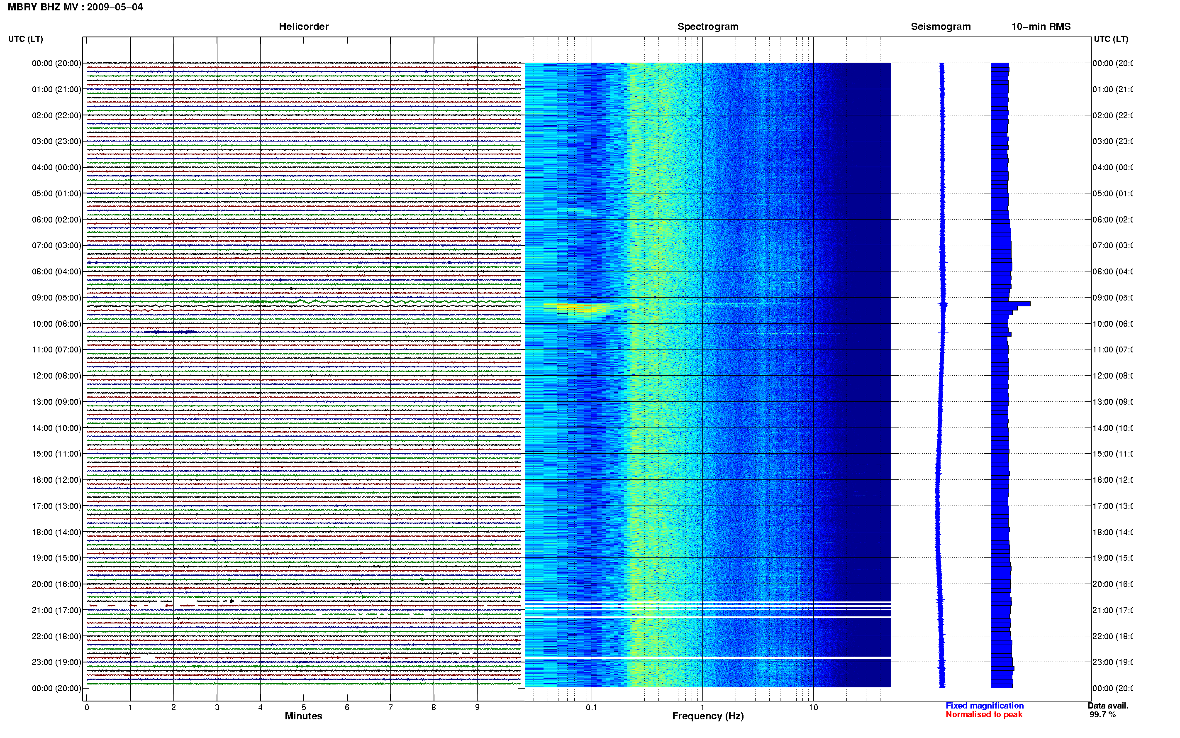Click the left time label '15:00 (11:00)'

point(56,453)
